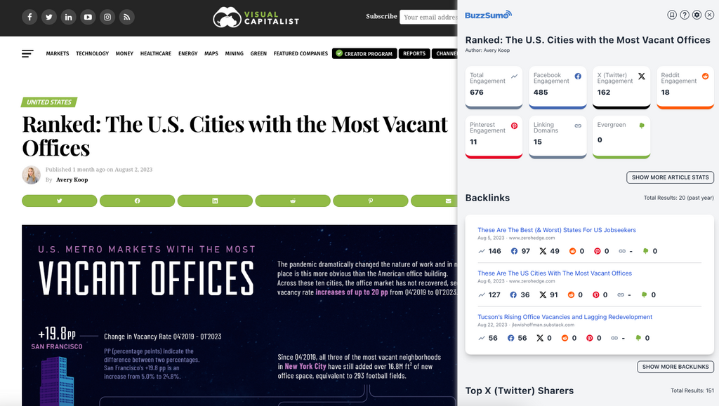Click the BuzzSumo logo
Viewport: 719px width, 406px height.
point(489,15)
